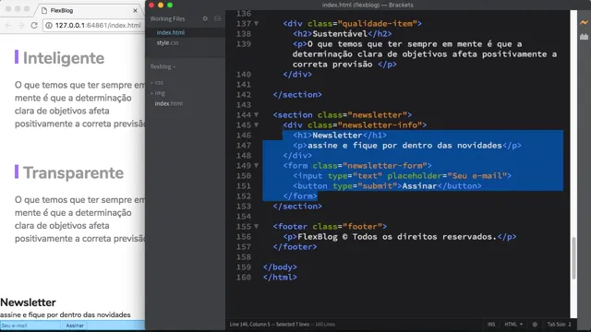Click the Assinar button in browser page
Viewport: 591px width, 332px height.
tap(75, 326)
